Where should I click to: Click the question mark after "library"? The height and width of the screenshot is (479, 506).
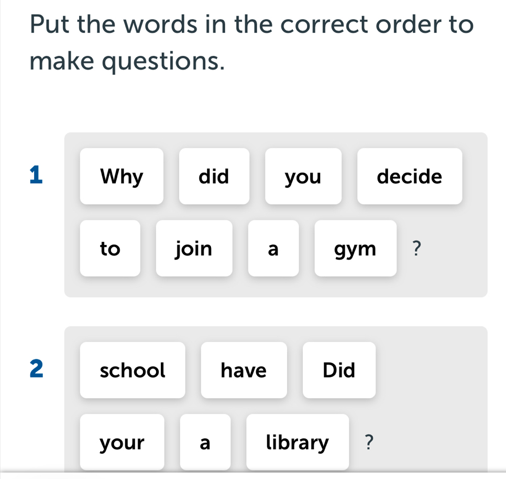[x=369, y=442]
